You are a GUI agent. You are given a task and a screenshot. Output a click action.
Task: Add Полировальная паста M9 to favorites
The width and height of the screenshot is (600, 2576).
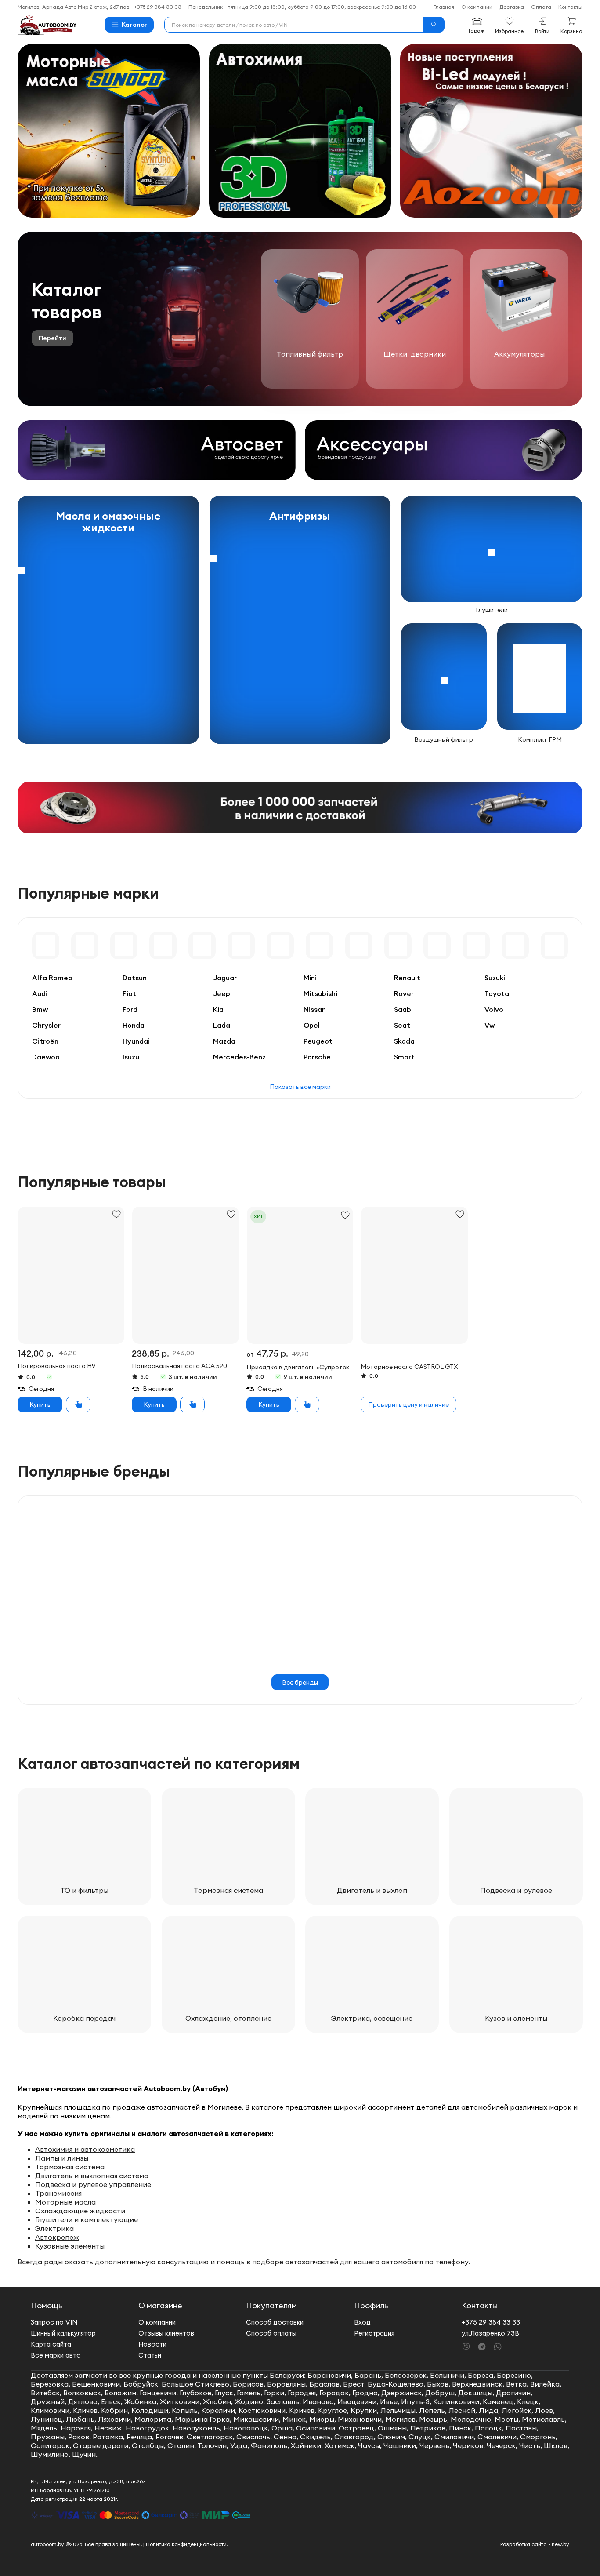pos(116,1214)
